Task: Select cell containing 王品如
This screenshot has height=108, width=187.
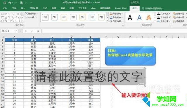Action: coord(52,47)
